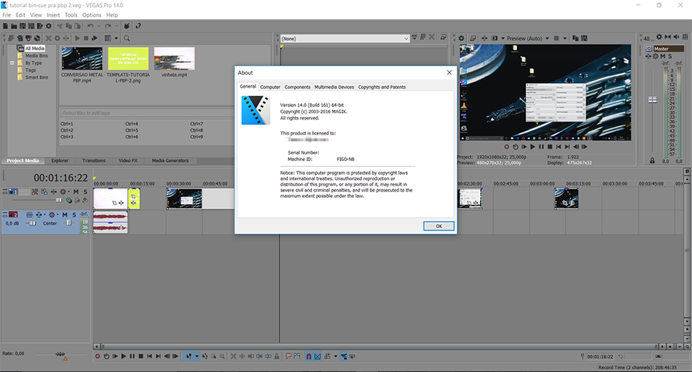
Task: Switch to the Video FX tab
Action: pos(128,161)
